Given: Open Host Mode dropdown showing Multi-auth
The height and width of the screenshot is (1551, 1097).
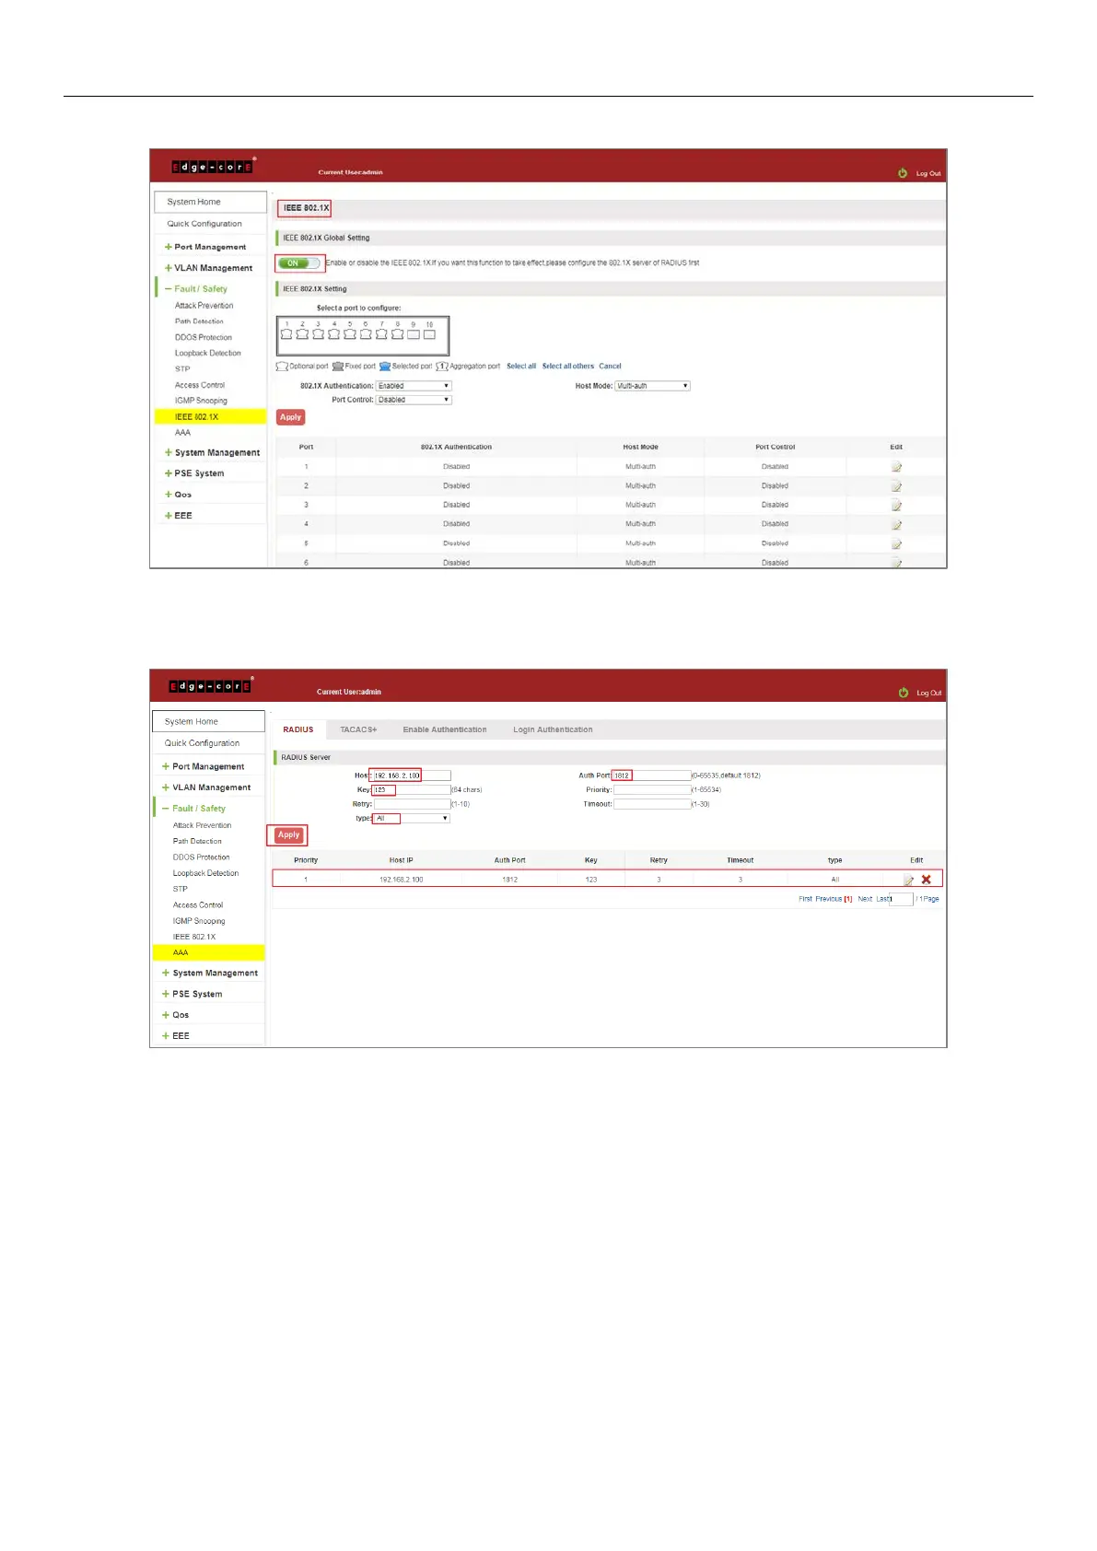Looking at the screenshot, I should pos(652,386).
